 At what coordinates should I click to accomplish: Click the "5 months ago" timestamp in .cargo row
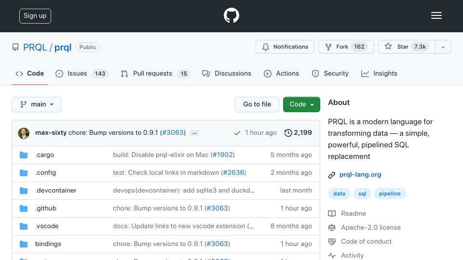(x=291, y=155)
